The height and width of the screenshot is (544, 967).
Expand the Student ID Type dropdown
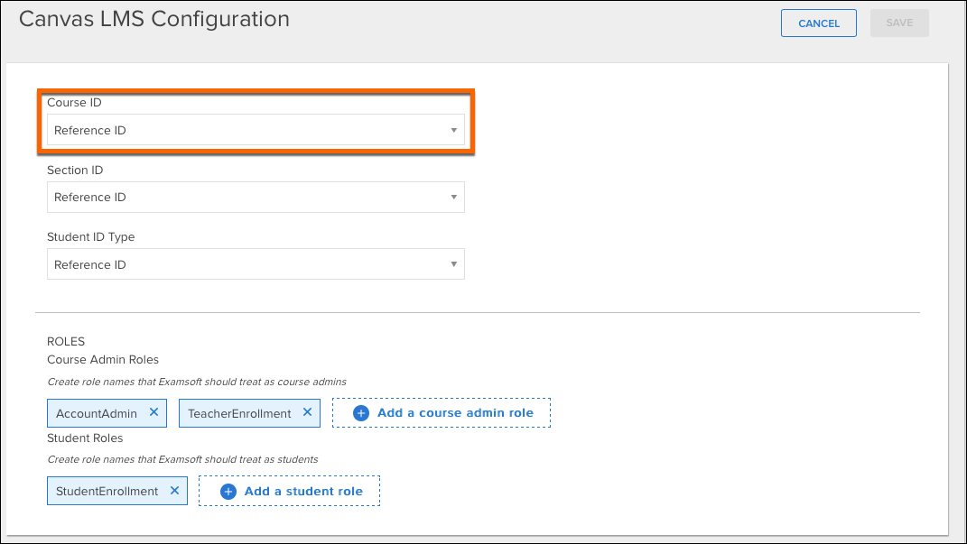point(256,264)
